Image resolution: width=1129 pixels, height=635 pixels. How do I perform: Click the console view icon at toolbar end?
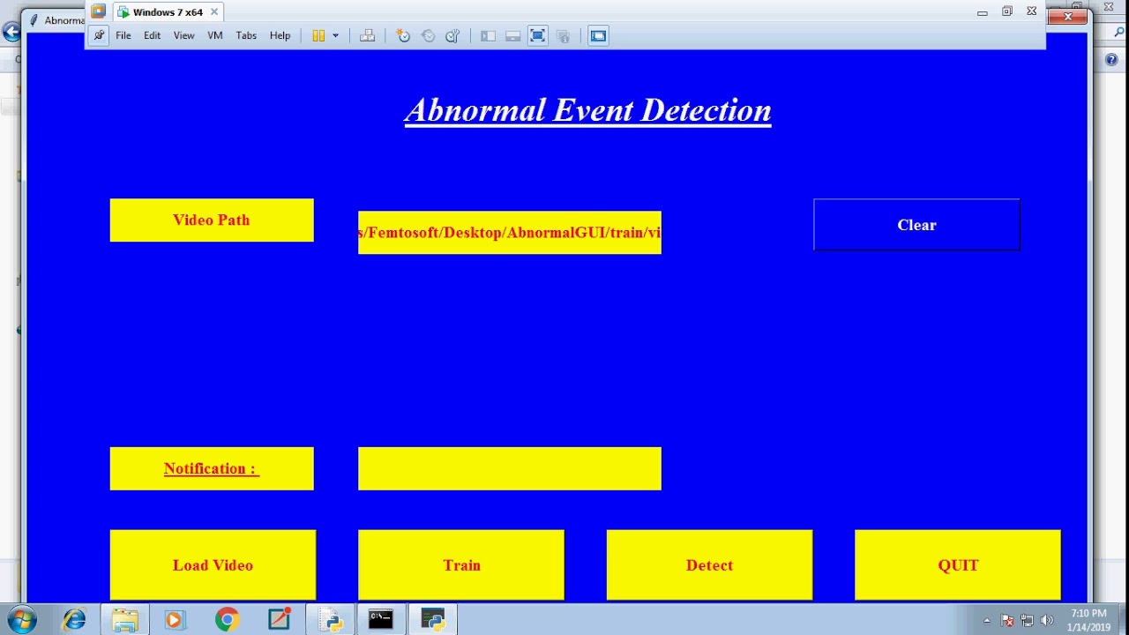[x=598, y=36]
